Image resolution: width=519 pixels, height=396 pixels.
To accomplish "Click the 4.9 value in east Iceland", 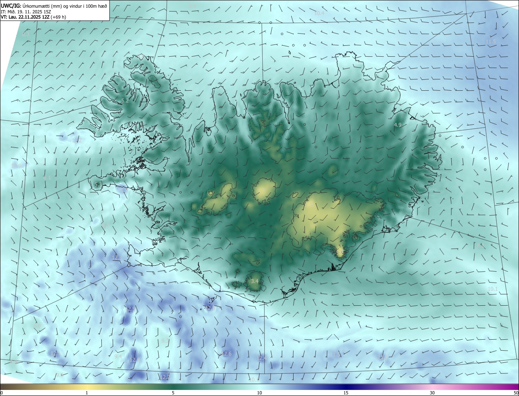I will [398, 125].
